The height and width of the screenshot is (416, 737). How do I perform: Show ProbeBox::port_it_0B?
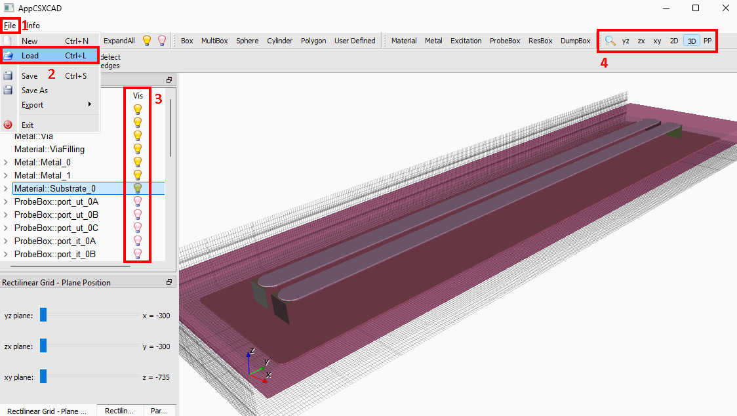tap(138, 254)
